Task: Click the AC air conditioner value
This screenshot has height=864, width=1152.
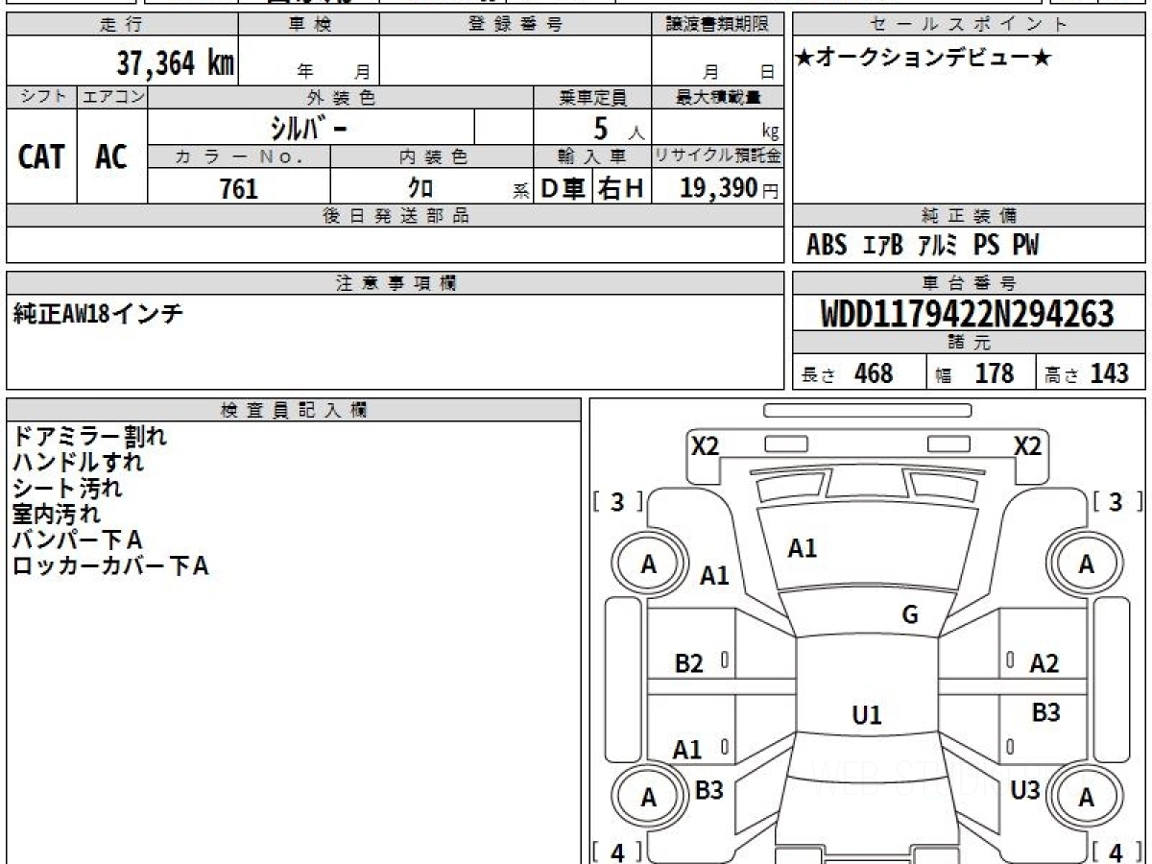Action: [x=111, y=156]
